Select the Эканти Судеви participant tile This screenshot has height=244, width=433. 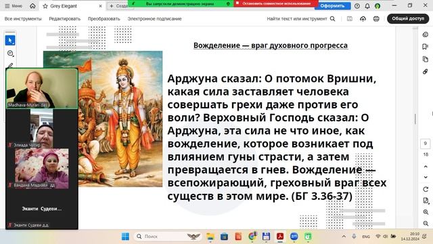pos(42,209)
